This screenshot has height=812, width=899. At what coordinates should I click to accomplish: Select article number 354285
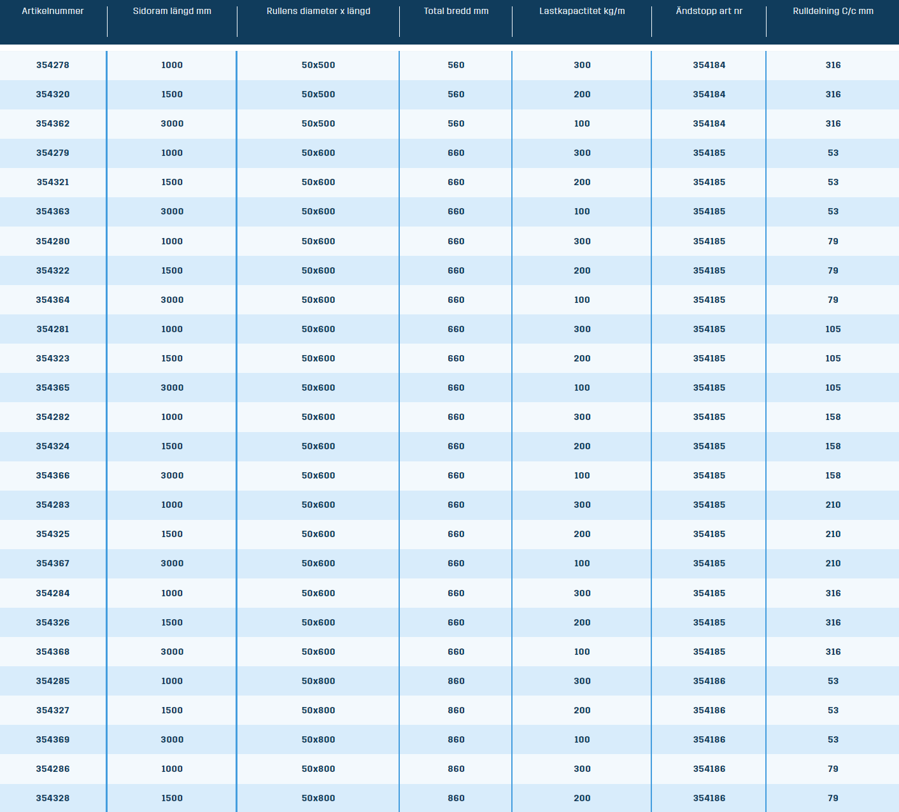tap(53, 681)
